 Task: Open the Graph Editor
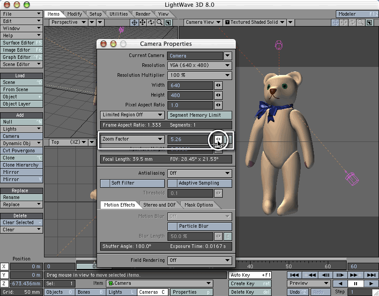(x=22, y=57)
